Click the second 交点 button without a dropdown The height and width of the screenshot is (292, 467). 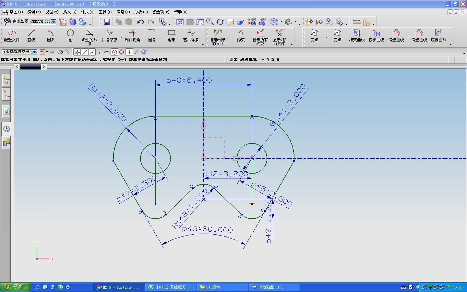(x=337, y=36)
